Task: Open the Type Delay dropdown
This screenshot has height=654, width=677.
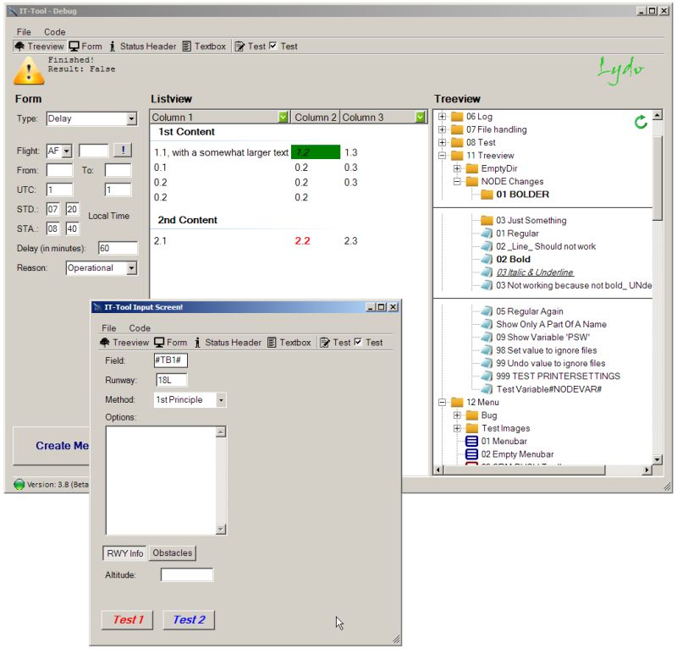Action: (131, 118)
